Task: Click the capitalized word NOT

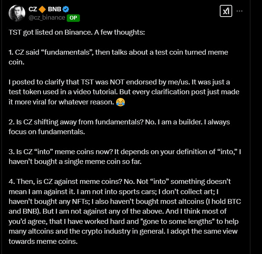Action: tap(117, 82)
